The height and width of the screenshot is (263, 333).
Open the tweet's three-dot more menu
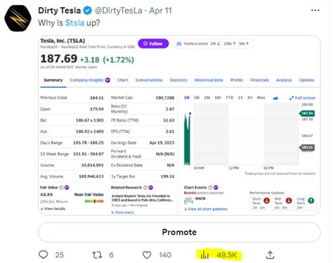[315, 11]
